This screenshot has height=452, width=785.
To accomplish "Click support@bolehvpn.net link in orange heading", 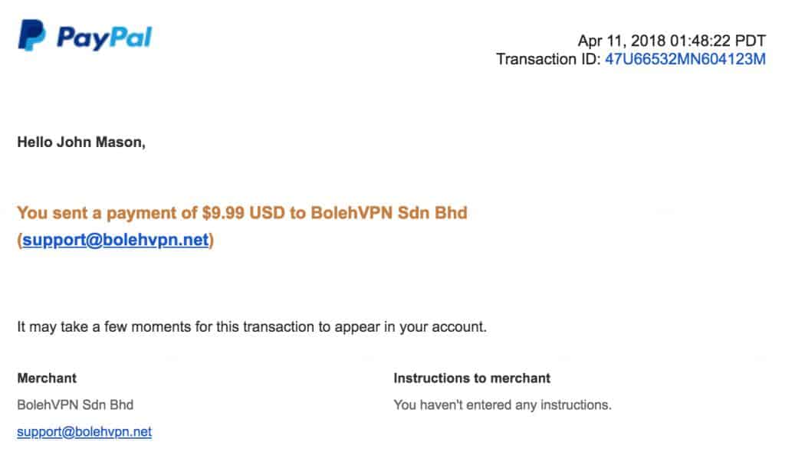I will point(115,240).
